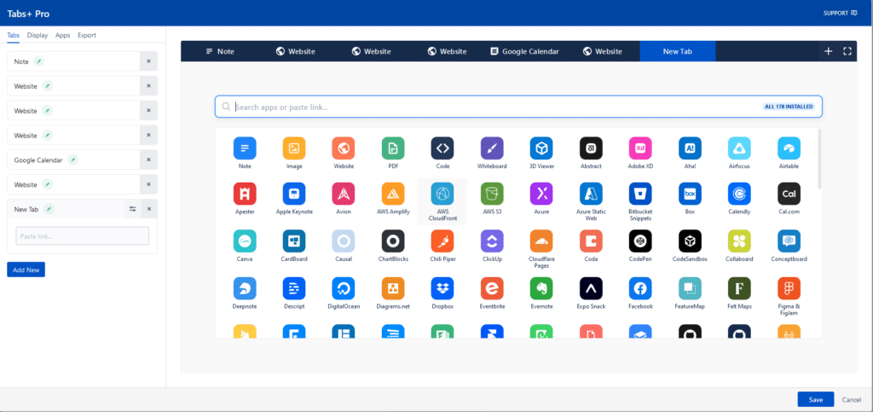Switch to the Display tab
This screenshot has width=873, height=412.
tap(38, 35)
